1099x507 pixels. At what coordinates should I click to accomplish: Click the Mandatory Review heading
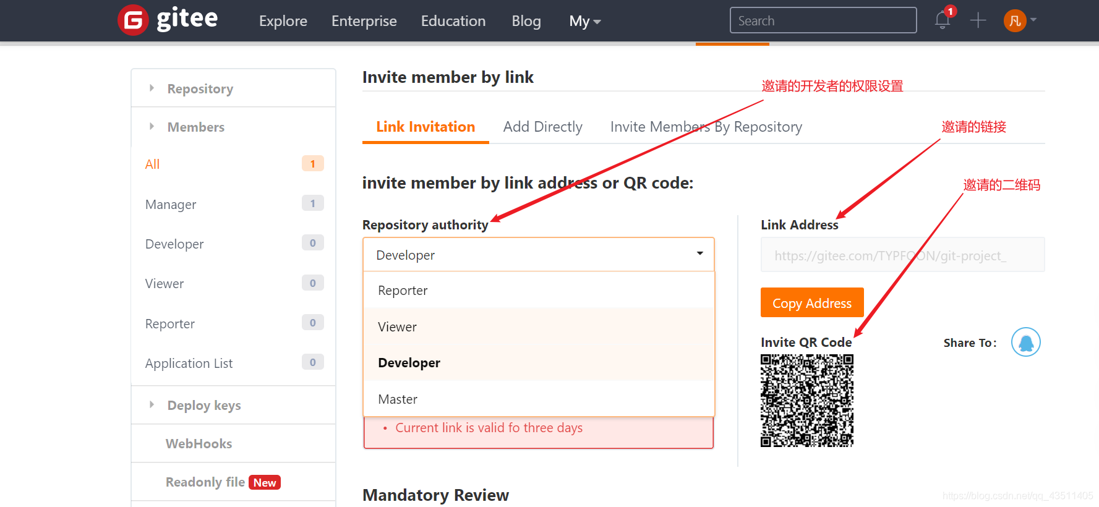[435, 495]
